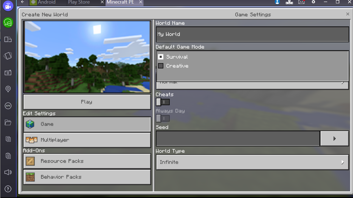The image size is (353, 198).
Task: Open the Resource Packs add-ons section
Action: click(87, 161)
